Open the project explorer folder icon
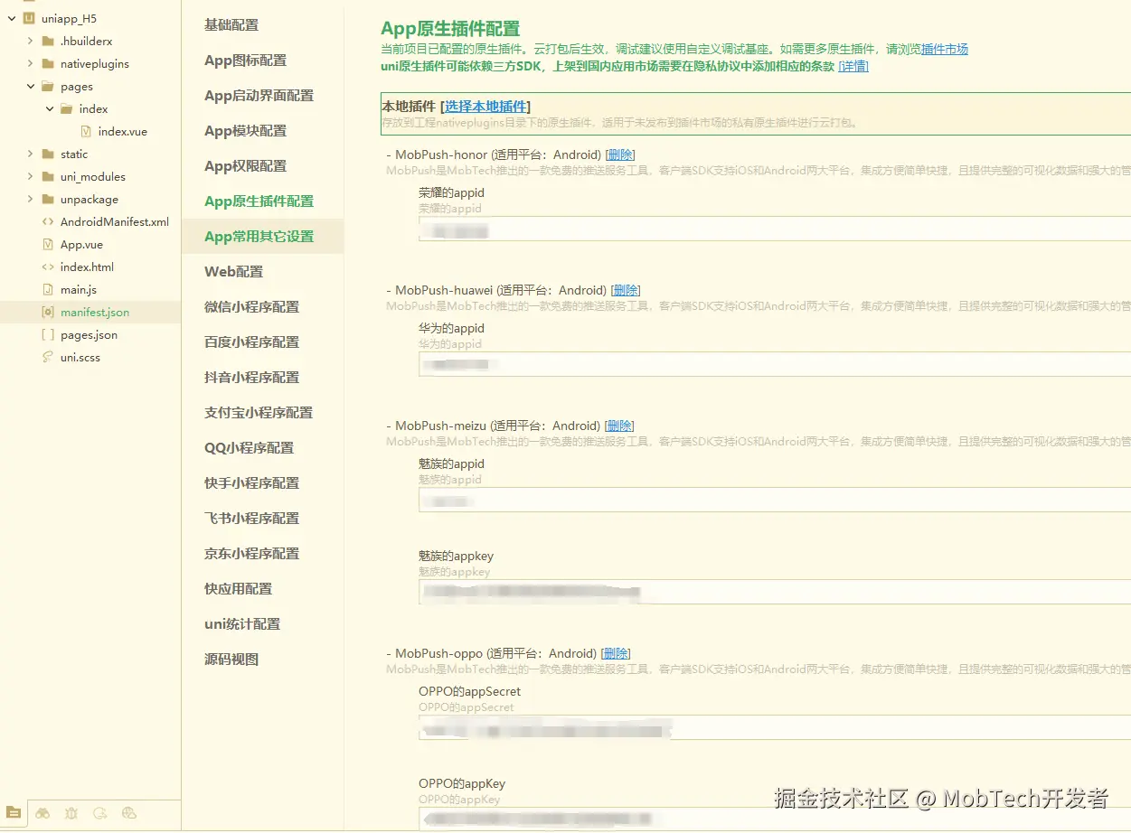This screenshot has width=1131, height=833. [x=13, y=813]
